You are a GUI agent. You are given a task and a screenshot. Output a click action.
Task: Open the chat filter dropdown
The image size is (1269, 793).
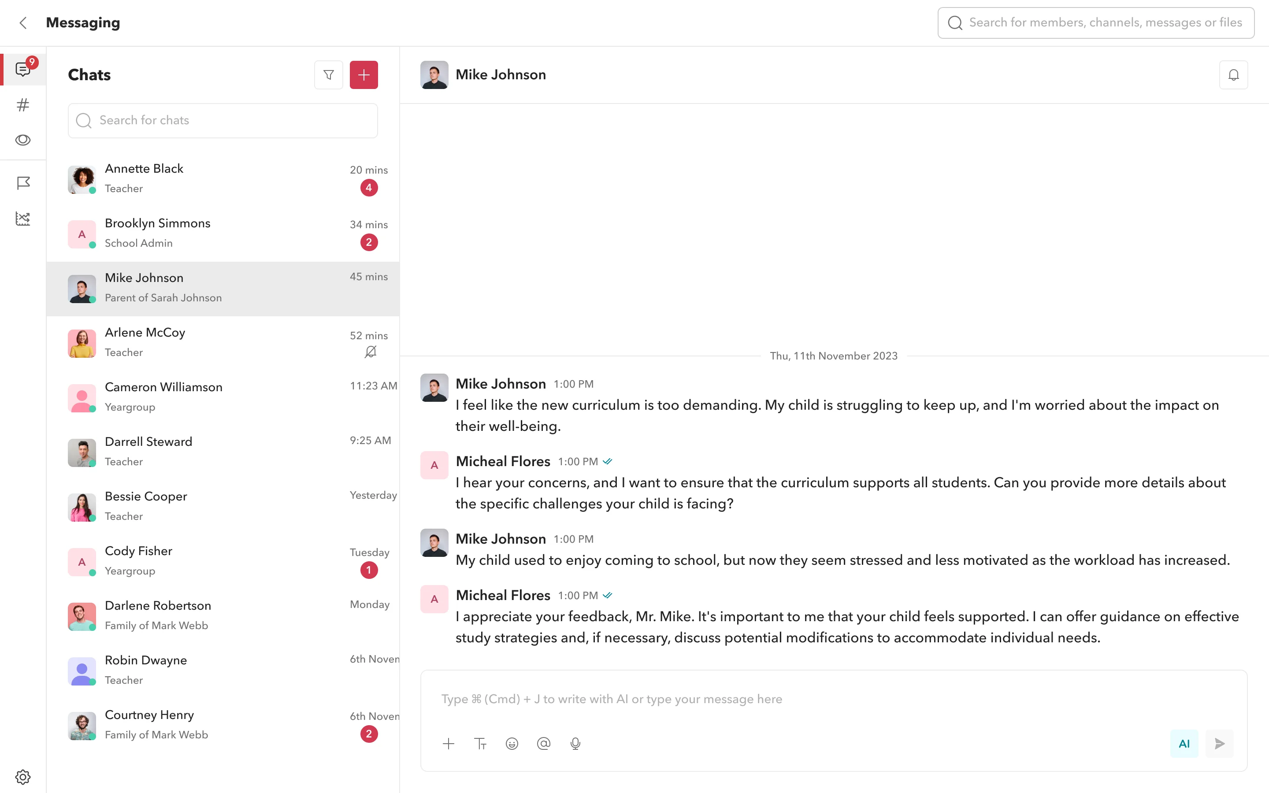point(329,75)
